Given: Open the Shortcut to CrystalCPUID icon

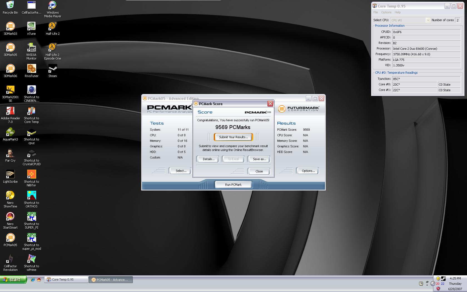Looking at the screenshot, I should pyautogui.click(x=31, y=157).
